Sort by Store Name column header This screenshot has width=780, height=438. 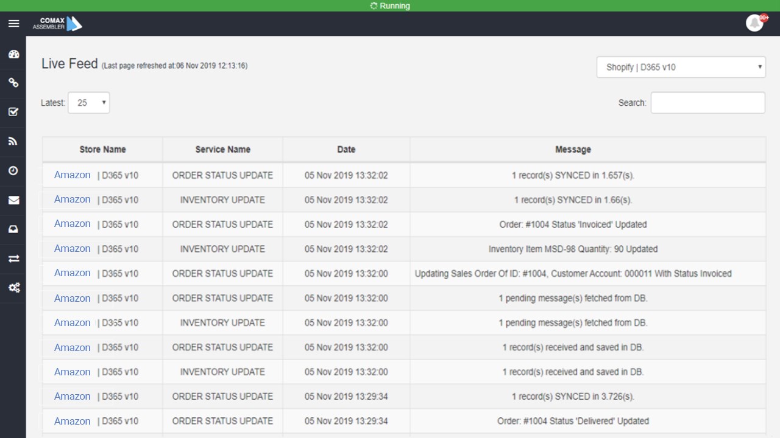pos(102,149)
